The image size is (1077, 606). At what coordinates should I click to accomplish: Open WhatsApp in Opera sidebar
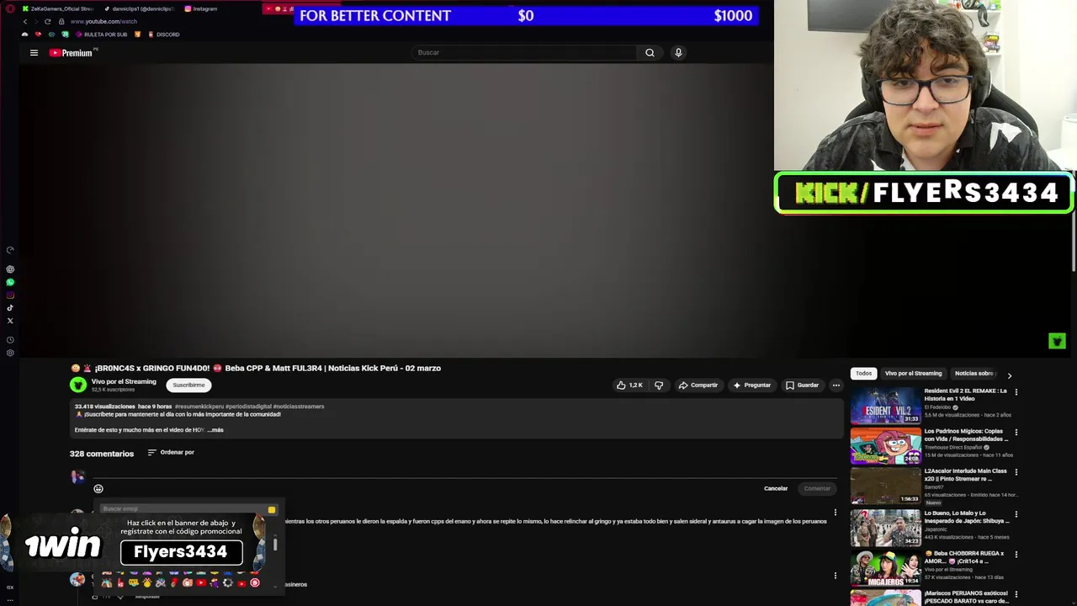coord(10,282)
